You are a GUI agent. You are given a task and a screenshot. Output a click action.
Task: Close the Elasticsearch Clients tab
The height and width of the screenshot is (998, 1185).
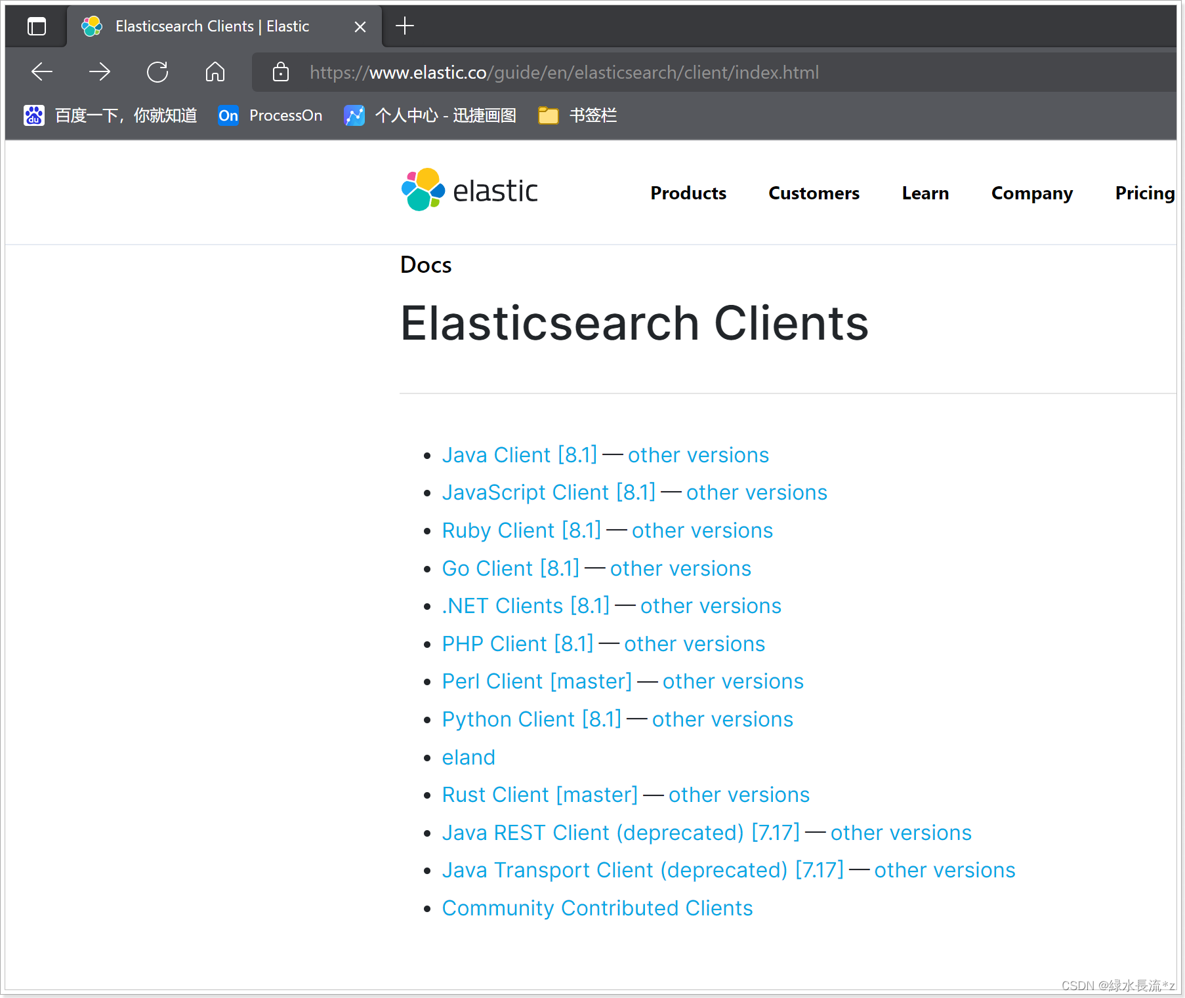point(360,27)
